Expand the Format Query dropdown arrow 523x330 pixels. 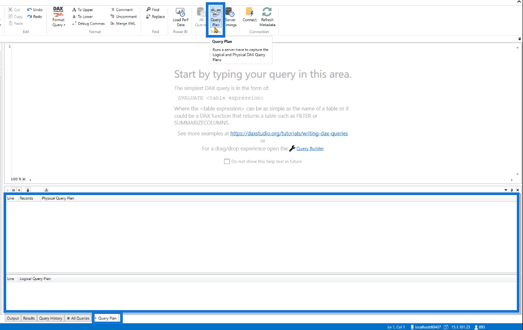(64, 25)
